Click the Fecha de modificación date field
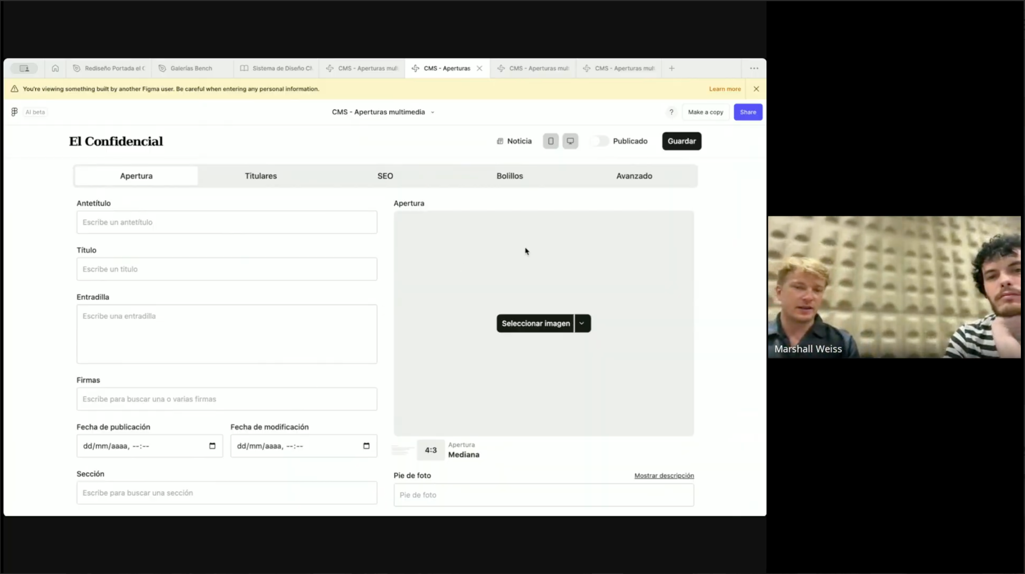Screen dimensions: 1025x574 (x=303, y=446)
